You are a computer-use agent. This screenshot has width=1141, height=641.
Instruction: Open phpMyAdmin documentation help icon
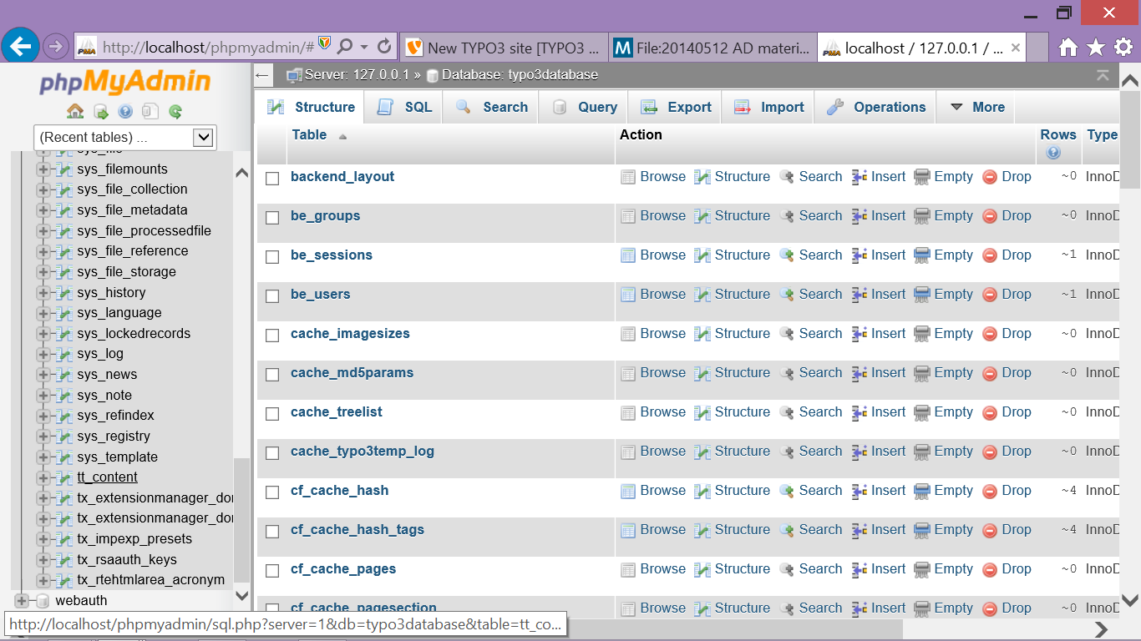pyautogui.click(x=125, y=111)
